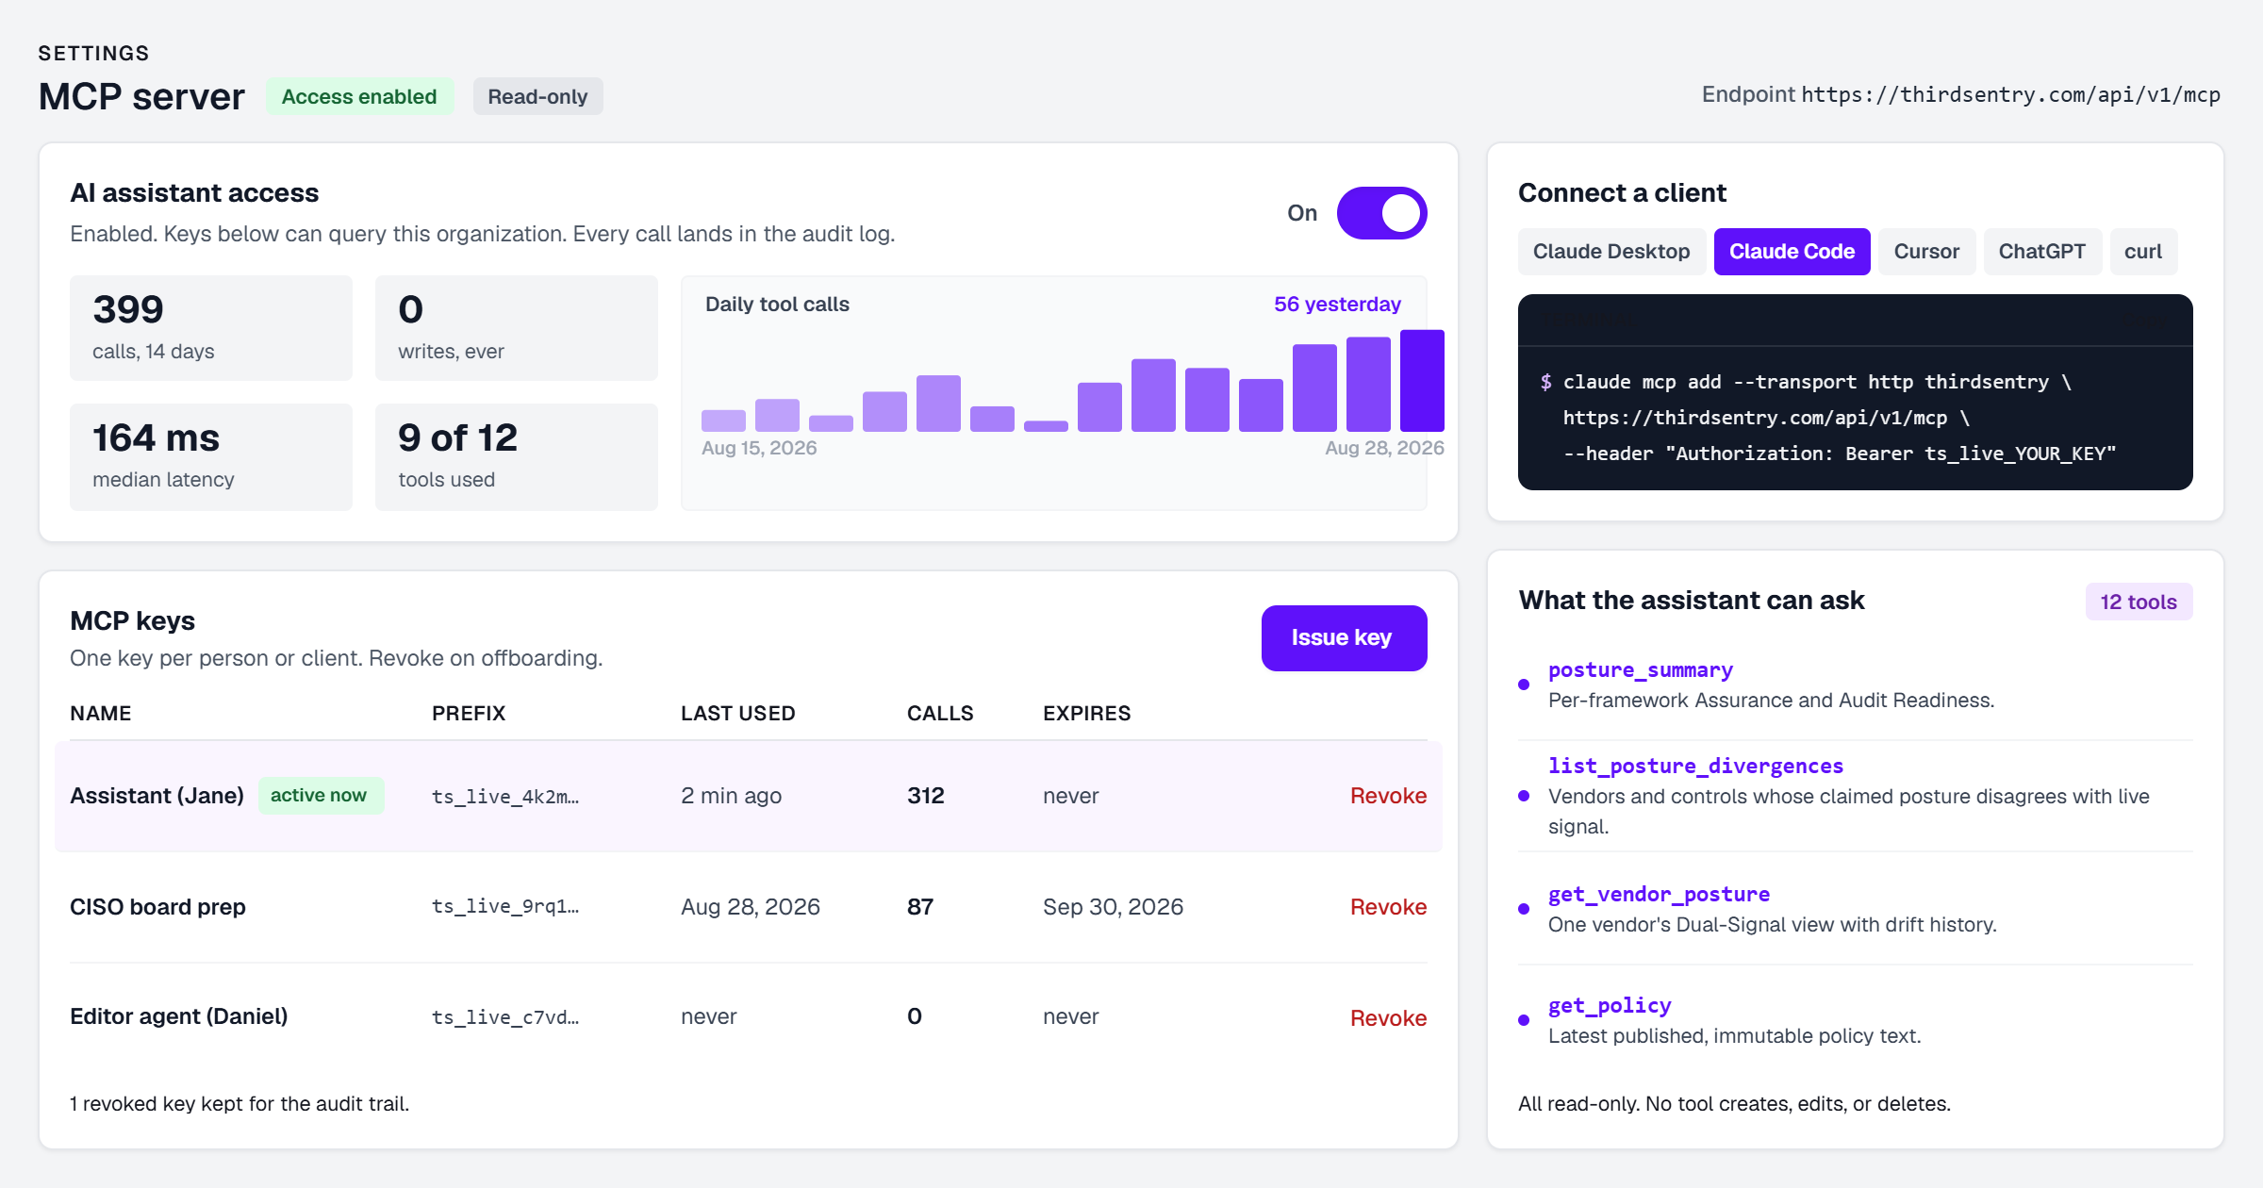The image size is (2263, 1188).
Task: Click the MCP keys heading
Action: pos(132,621)
